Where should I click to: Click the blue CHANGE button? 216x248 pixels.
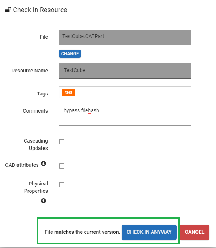[70, 54]
